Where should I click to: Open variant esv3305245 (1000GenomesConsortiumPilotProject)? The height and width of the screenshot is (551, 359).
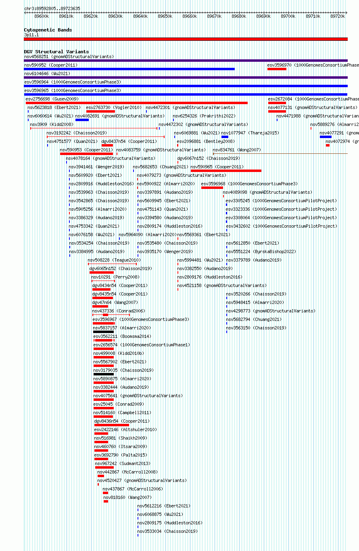coord(281,201)
